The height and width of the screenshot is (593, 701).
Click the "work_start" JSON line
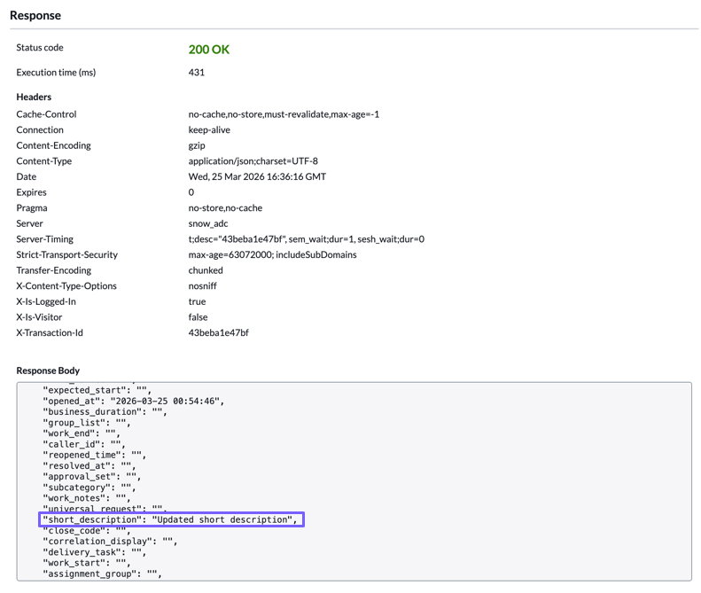pyautogui.click(x=86, y=563)
